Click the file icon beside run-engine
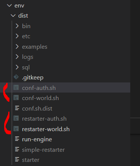The image size is (140, 166). pos(17,139)
